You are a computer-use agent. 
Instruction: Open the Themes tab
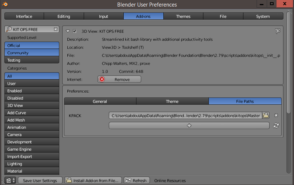(183, 16)
